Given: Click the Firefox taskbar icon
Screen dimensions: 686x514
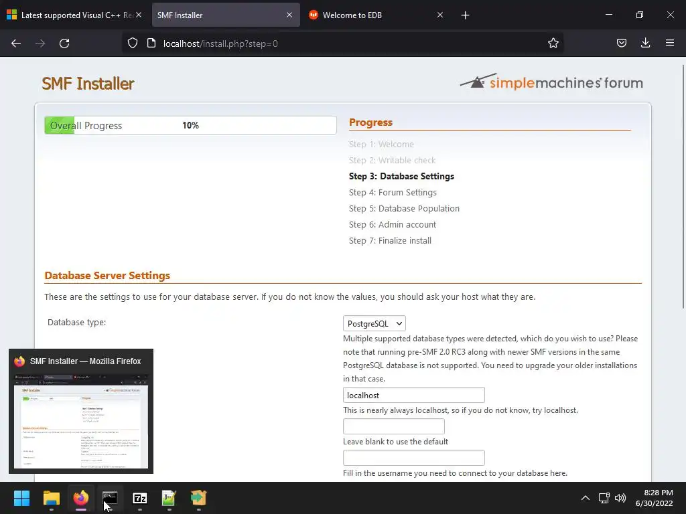Looking at the screenshot, I should point(81,498).
